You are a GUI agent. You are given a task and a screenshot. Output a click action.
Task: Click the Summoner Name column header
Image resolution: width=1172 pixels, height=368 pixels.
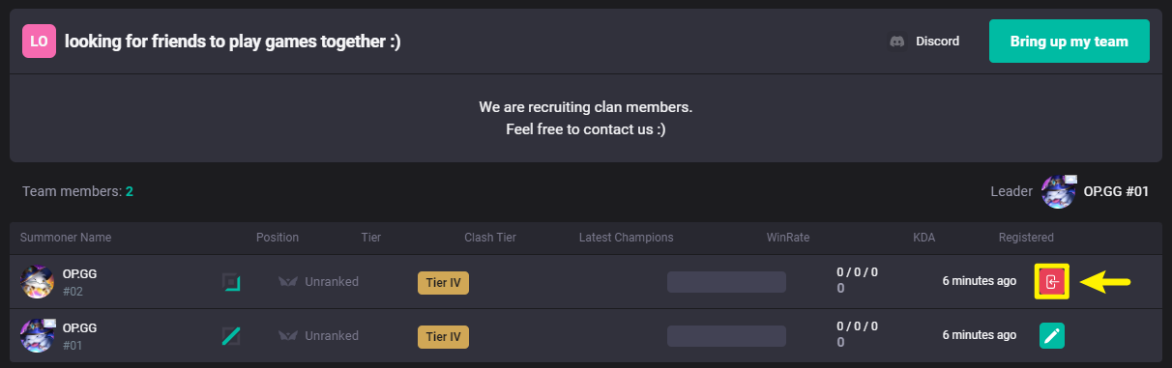tap(66, 238)
